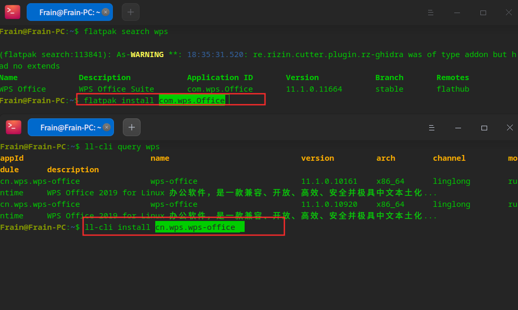518x310 pixels.
Task: Open the hamburger menu of the lower terminal
Action: pyautogui.click(x=431, y=128)
